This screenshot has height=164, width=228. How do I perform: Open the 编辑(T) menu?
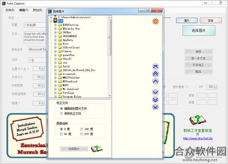(x=24, y=10)
